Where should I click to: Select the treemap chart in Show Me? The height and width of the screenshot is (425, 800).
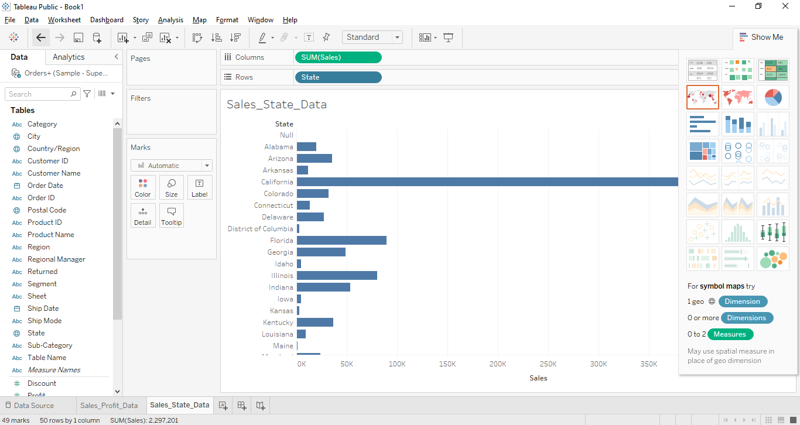703,151
